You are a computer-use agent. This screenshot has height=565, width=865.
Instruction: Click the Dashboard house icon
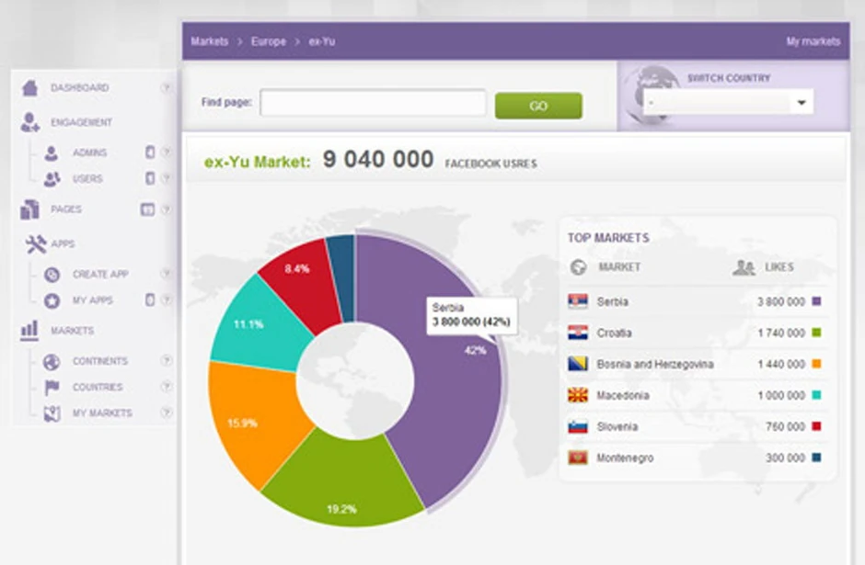[x=29, y=87]
